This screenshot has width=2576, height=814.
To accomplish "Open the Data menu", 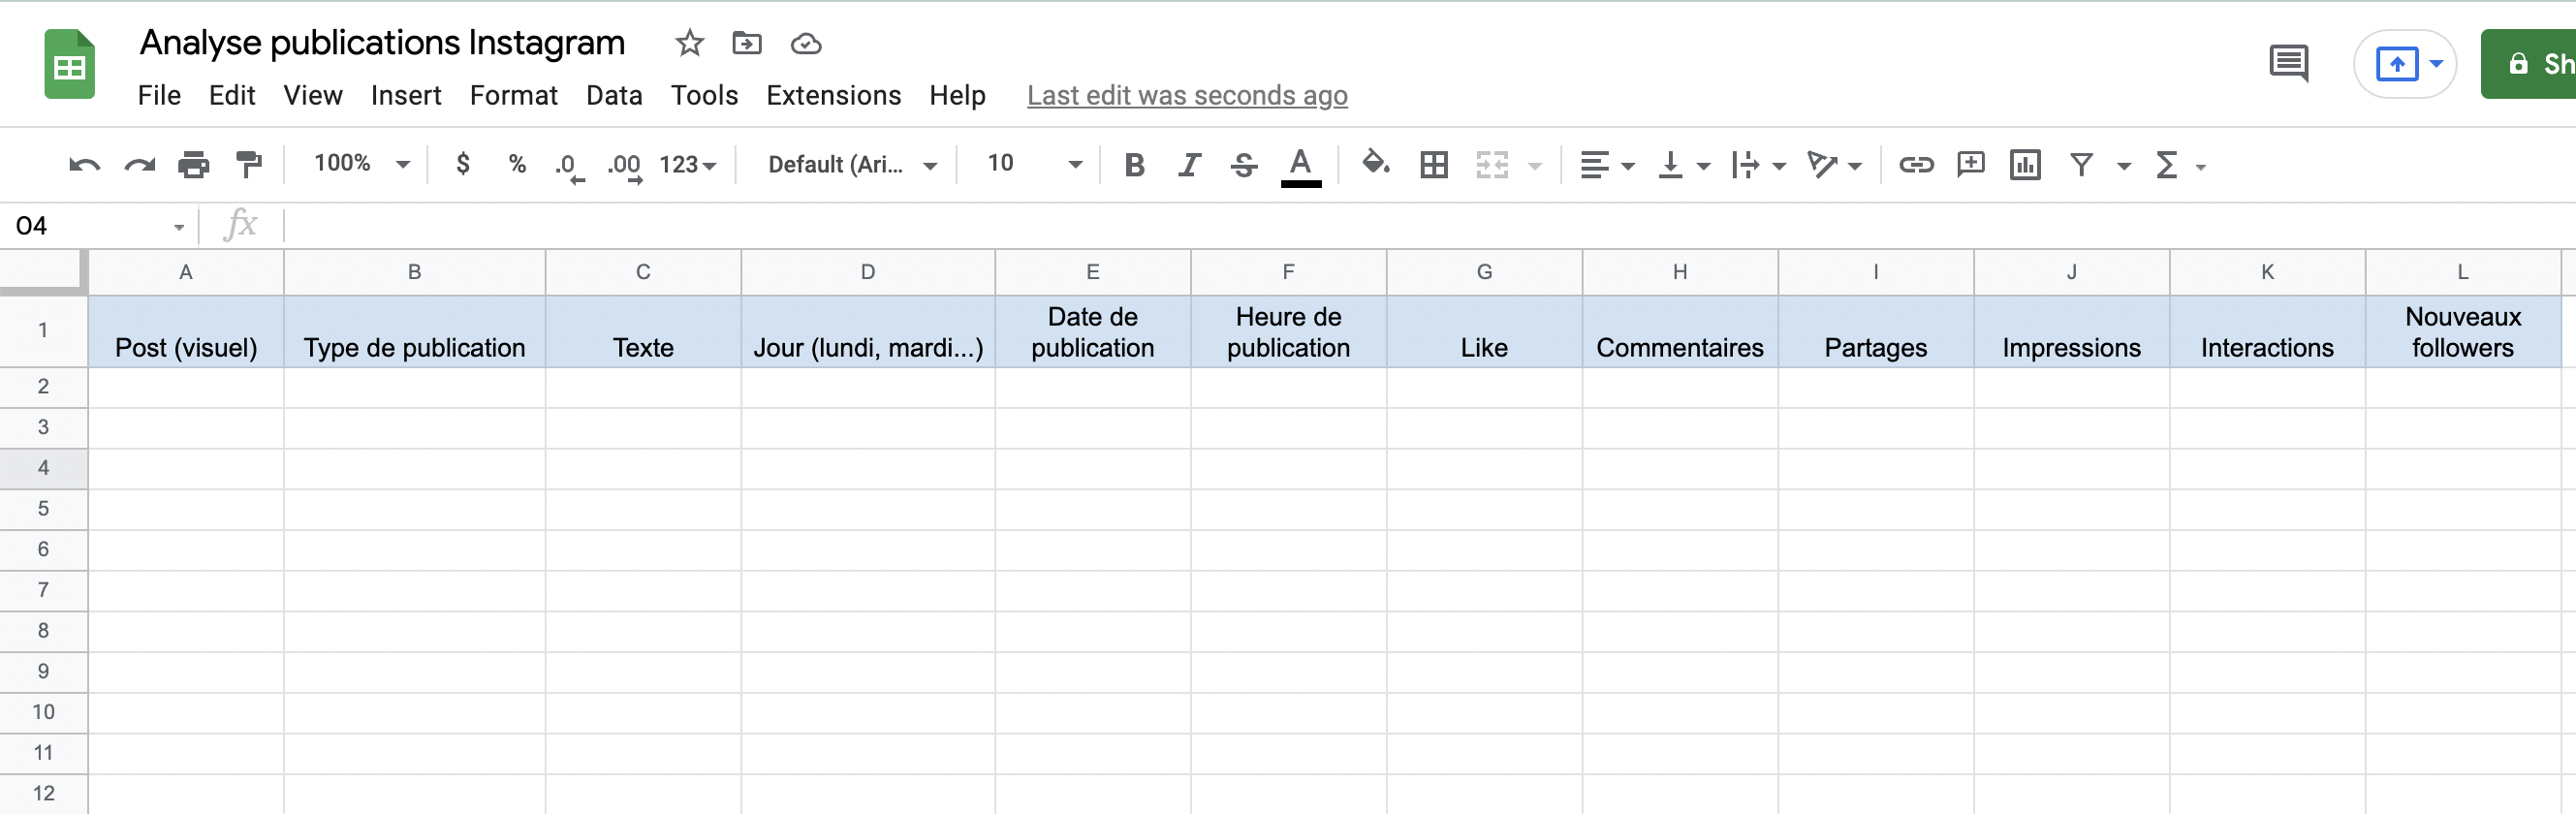I will pyautogui.click(x=614, y=95).
